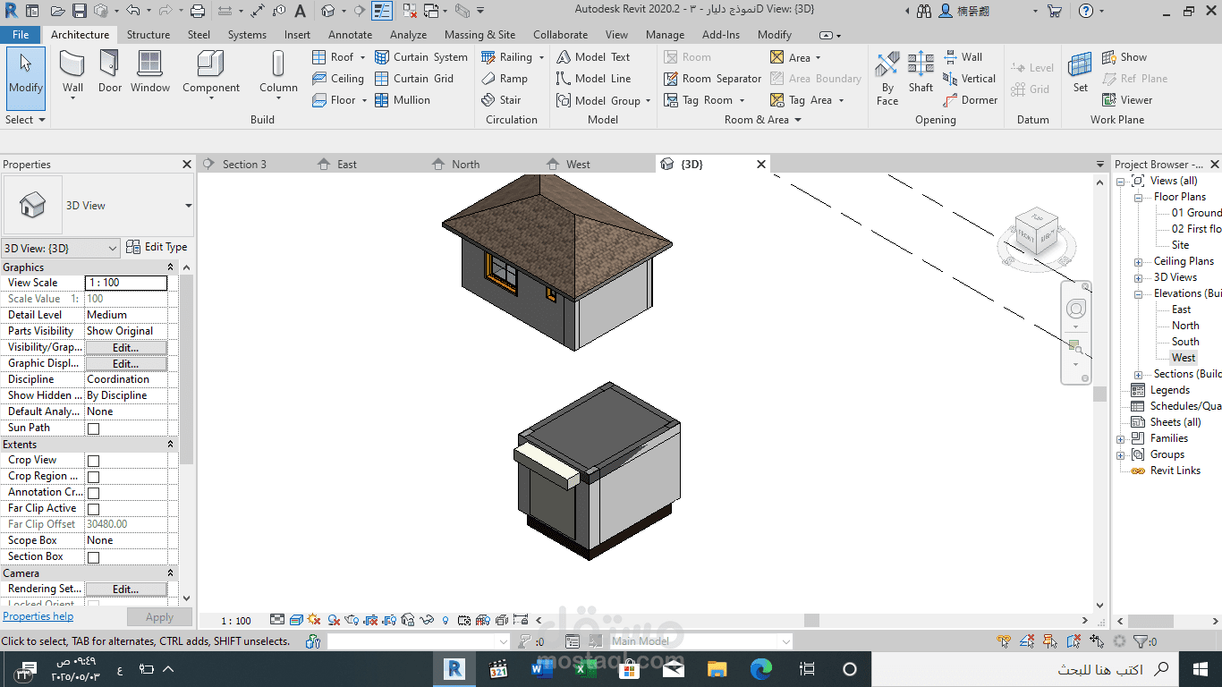Toggle Thin Lines in quick access toolbar
Screen dimensions: 1222x687
pyautogui.click(x=382, y=12)
